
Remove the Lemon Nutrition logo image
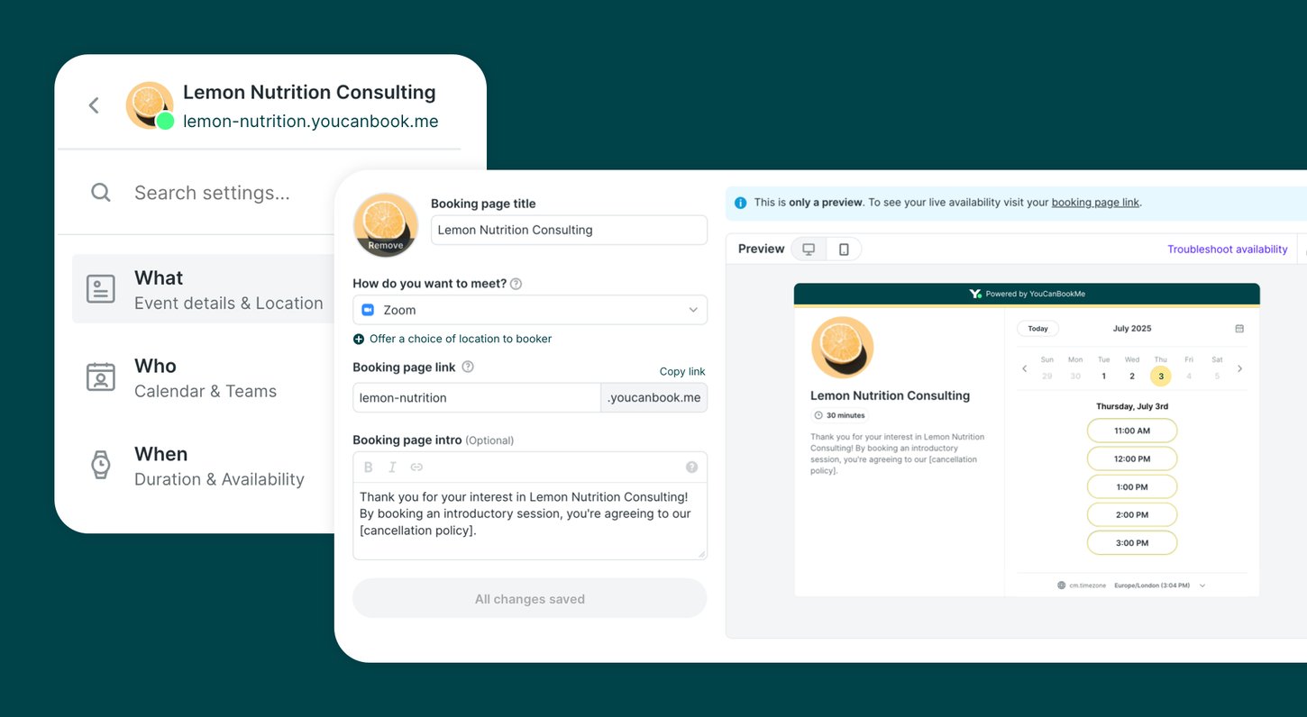coord(385,244)
